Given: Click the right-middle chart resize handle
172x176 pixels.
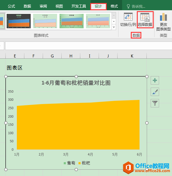Looking at the screenshot, I should [x=147, y=123].
